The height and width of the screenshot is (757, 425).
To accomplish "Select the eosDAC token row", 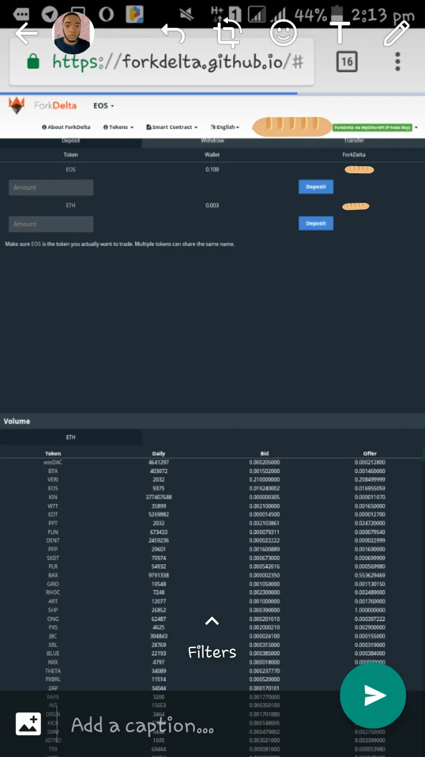I will point(212,462).
